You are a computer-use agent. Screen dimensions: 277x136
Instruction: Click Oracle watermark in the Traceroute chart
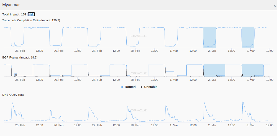pos(138,36)
